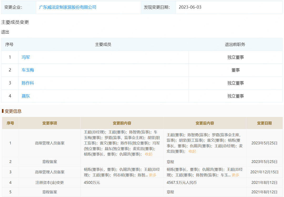This screenshot has width=284, height=197.
Task: Open 广东威法定制家居股份有限公司 company link
Action: tap(68, 7)
